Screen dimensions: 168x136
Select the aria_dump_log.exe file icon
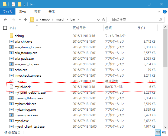click(11, 47)
